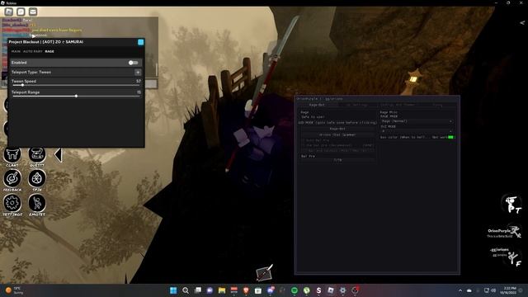This screenshot has width=528, height=297.
Task: Click the chat panel scrollbar
Action: (x=157, y=69)
